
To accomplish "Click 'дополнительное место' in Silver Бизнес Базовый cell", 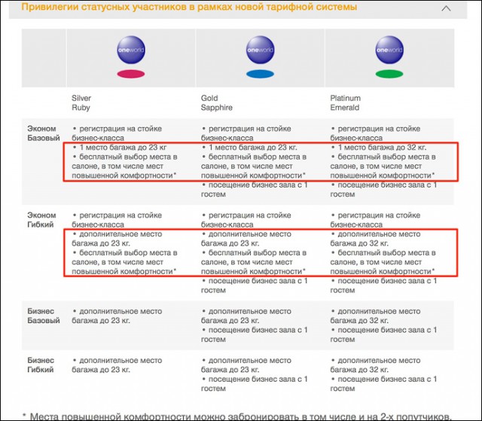I will pyautogui.click(x=120, y=311).
